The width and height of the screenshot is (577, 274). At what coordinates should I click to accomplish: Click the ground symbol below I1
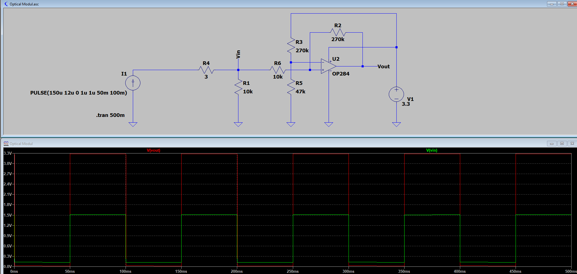pyautogui.click(x=133, y=124)
